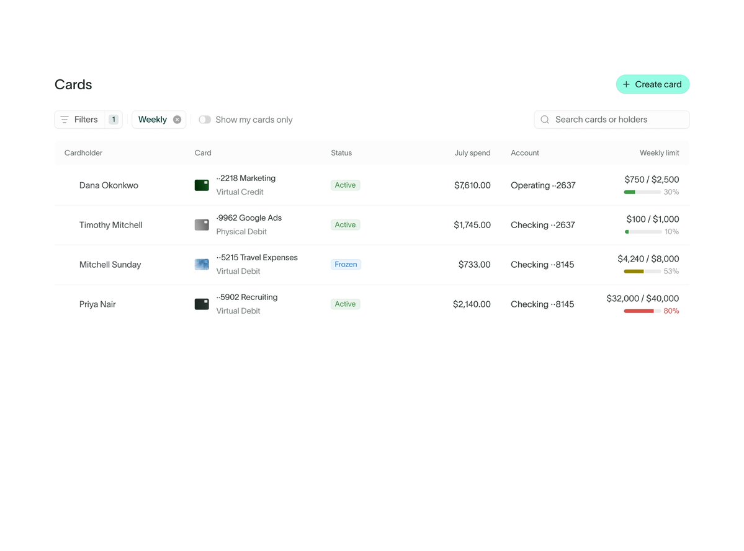Click the black Recruiting card thumbnail

point(202,304)
